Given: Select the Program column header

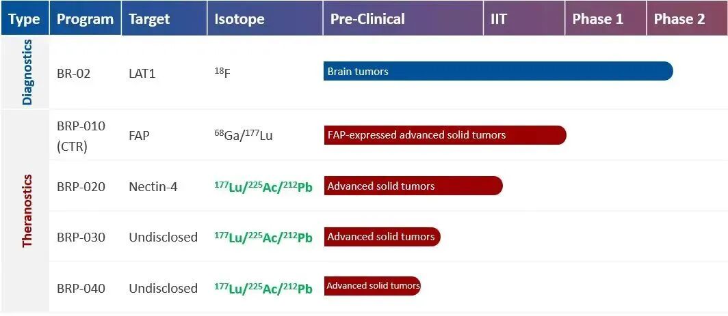Looking at the screenshot, I should (85, 18).
